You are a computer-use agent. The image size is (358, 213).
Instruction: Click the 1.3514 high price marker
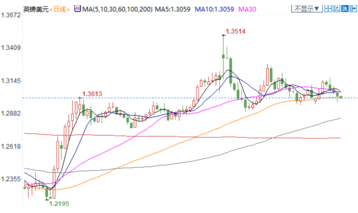pyautogui.click(x=235, y=31)
